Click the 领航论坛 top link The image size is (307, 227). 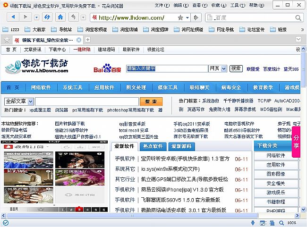tap(156, 50)
